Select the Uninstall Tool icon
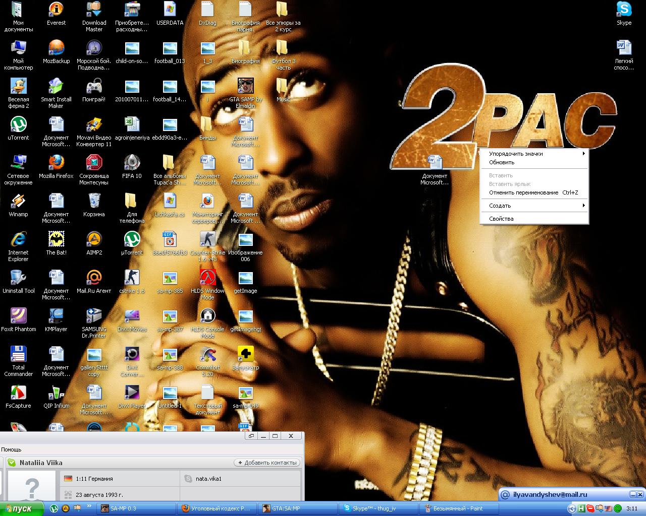Image resolution: width=646 pixels, height=516 pixels. (18, 282)
